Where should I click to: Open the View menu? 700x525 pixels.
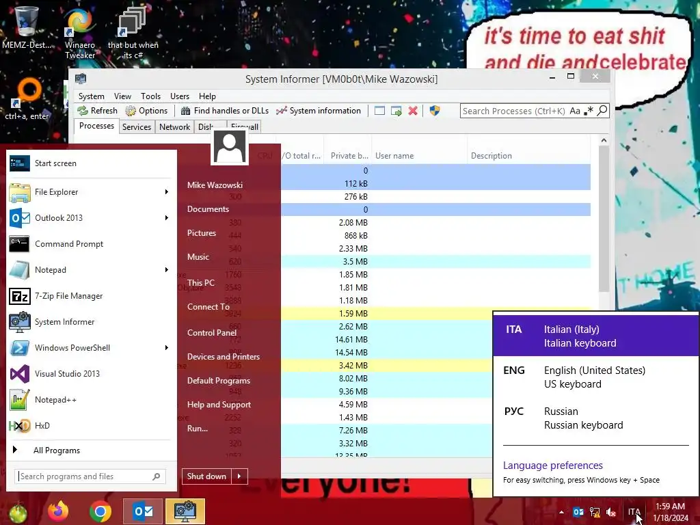(x=122, y=96)
